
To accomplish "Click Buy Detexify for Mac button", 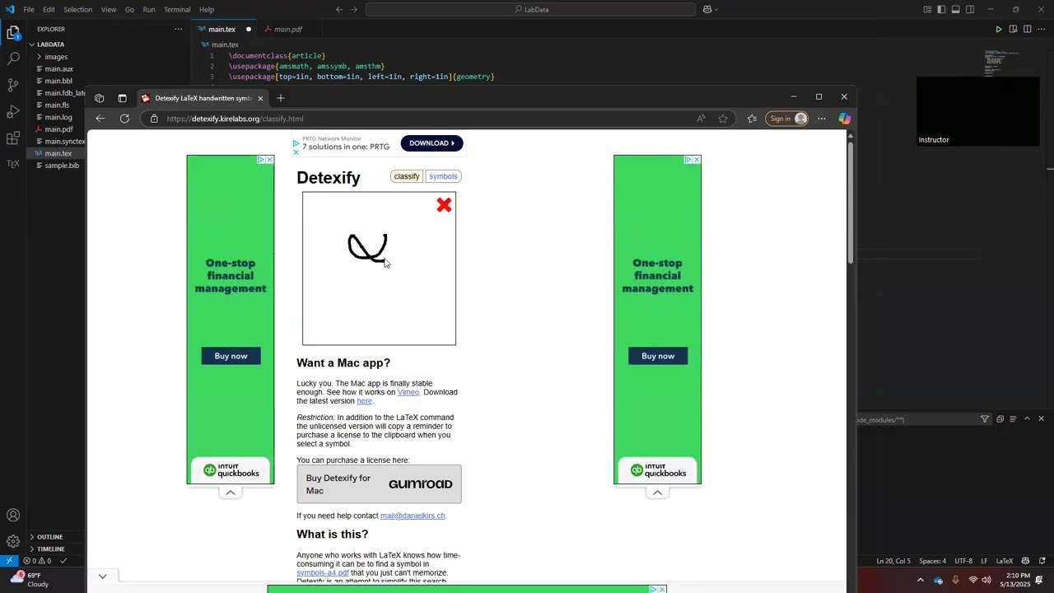I will (x=379, y=484).
